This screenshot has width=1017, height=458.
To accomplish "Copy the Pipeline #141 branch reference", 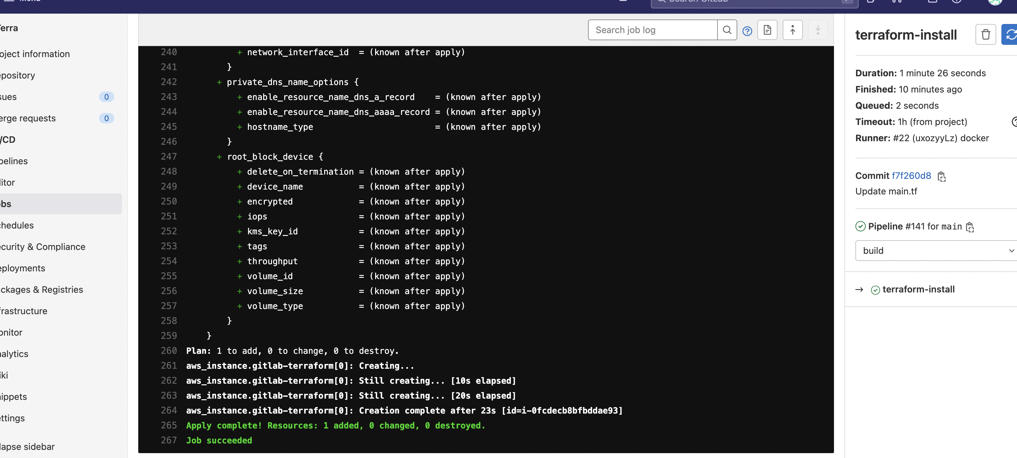I will tap(971, 227).
